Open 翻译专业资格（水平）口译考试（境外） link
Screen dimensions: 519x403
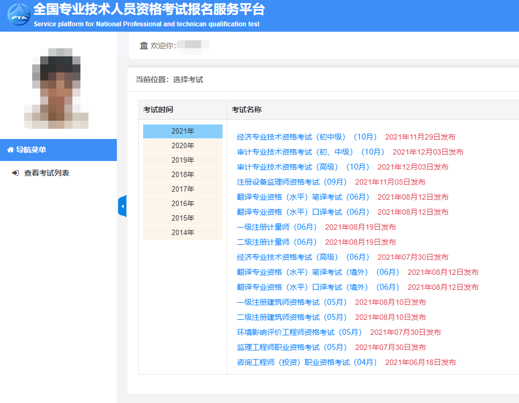coord(318,287)
